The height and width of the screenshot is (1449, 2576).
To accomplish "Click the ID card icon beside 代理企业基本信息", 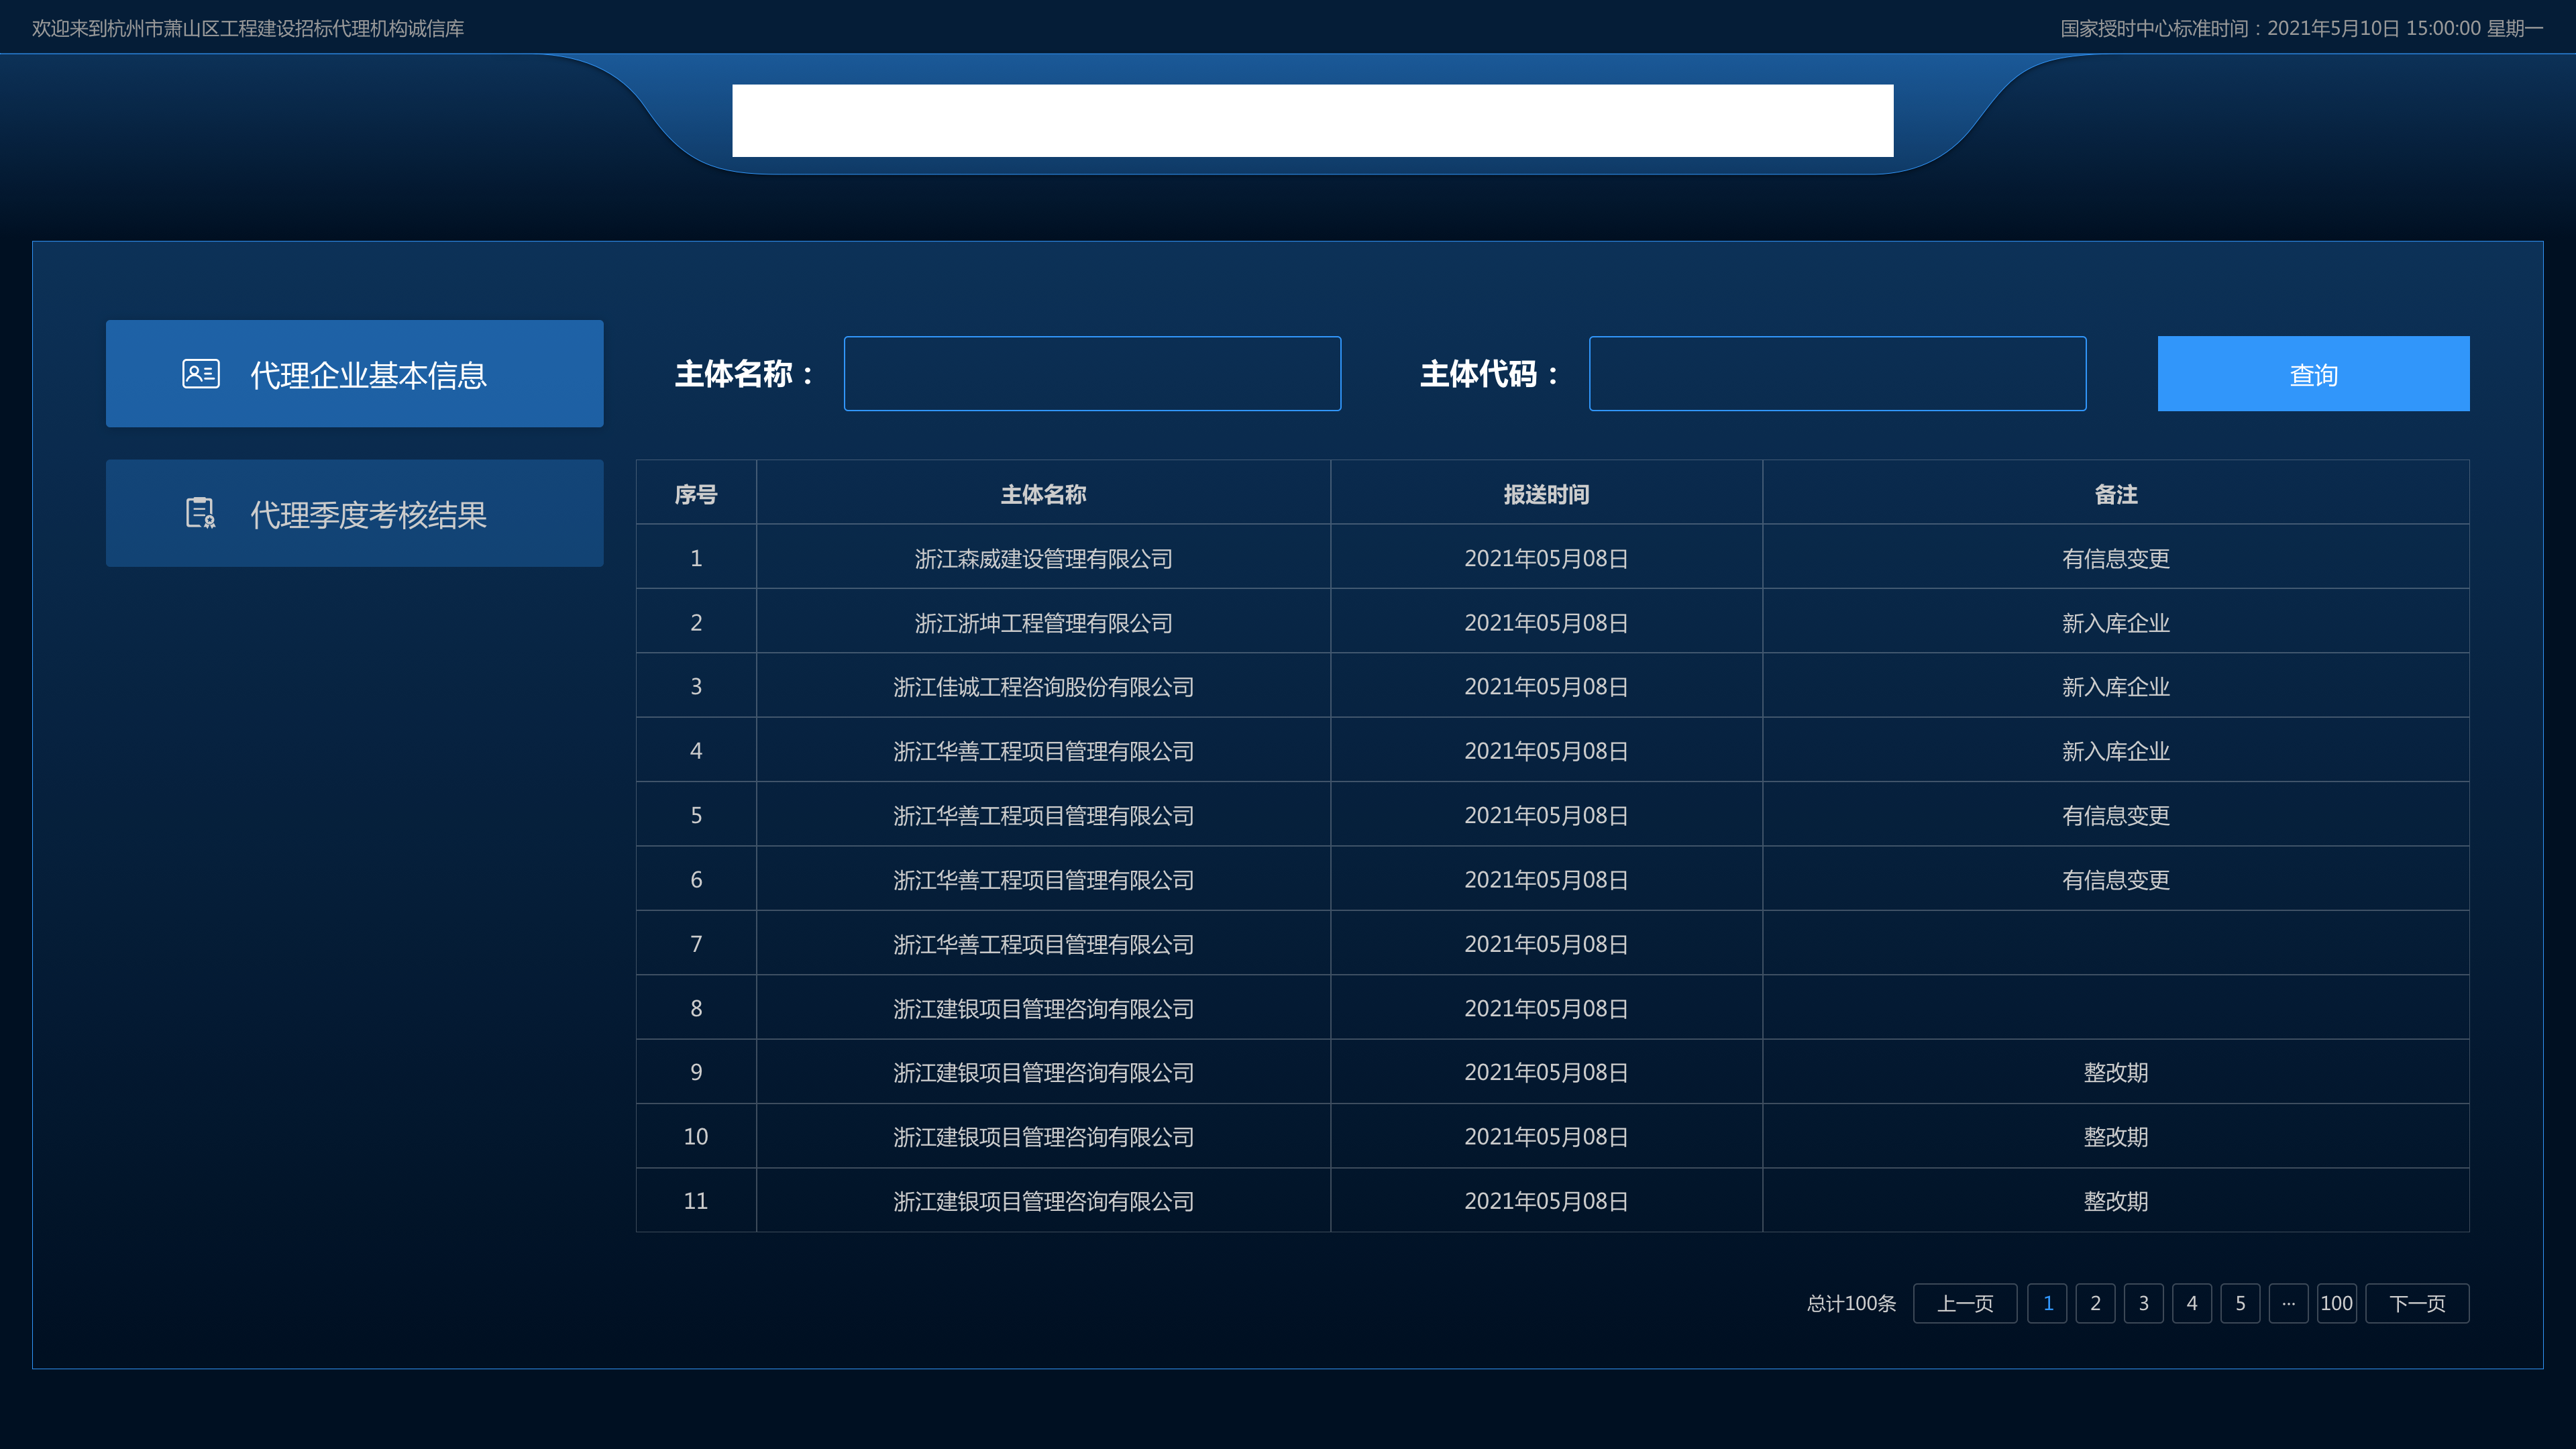I will pyautogui.click(x=200, y=374).
